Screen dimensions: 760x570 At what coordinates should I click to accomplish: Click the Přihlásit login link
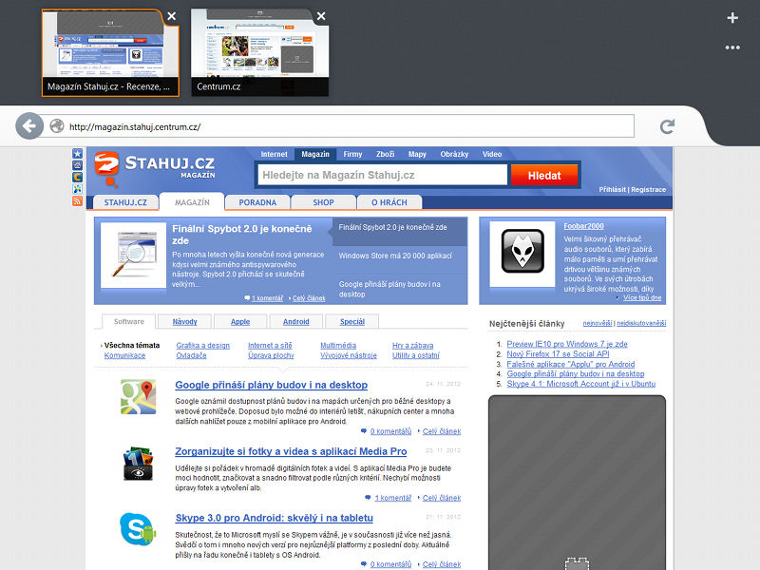click(612, 189)
